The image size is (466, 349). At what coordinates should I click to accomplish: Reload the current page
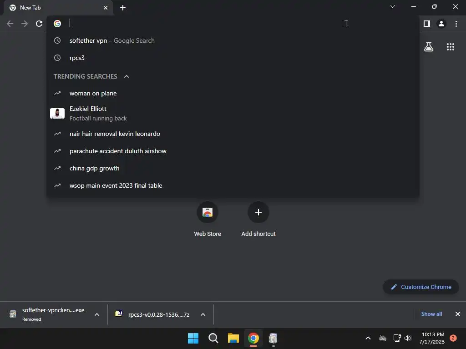(39, 24)
